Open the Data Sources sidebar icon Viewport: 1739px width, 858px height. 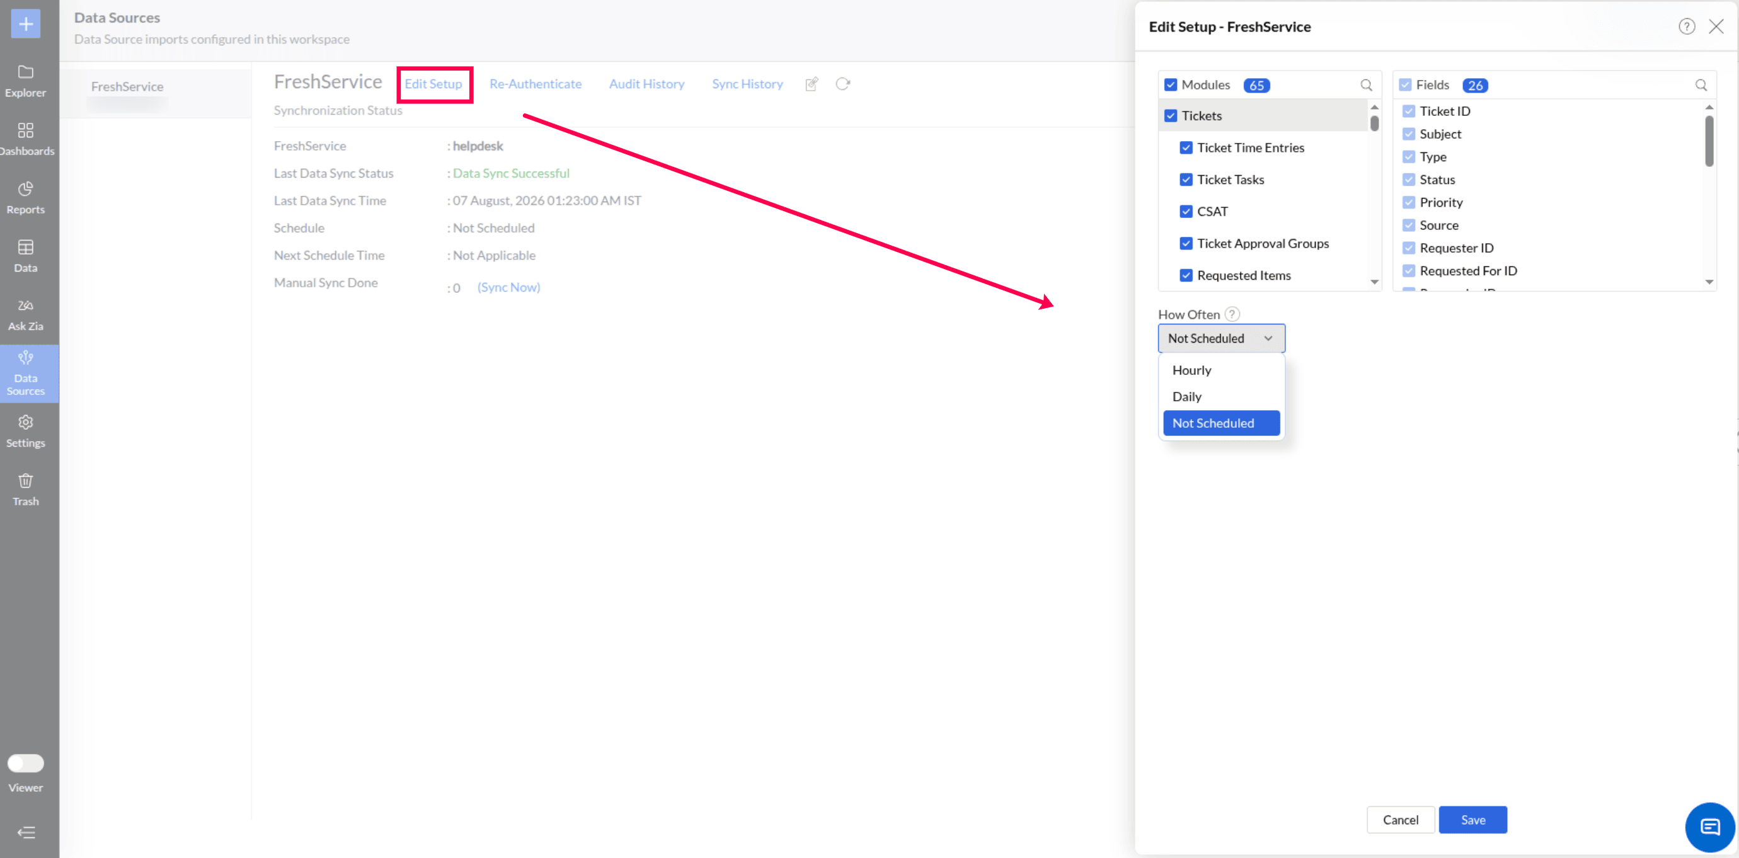coord(26,357)
